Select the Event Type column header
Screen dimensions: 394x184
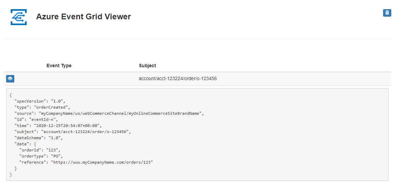coord(59,66)
